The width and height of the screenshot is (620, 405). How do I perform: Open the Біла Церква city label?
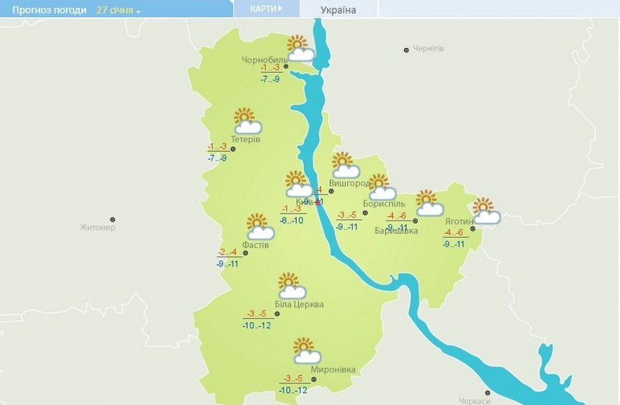(x=299, y=304)
